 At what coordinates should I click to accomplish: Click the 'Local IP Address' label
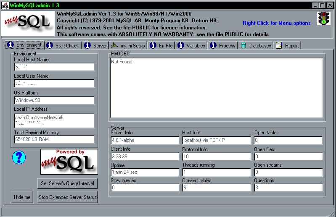coord(31,109)
